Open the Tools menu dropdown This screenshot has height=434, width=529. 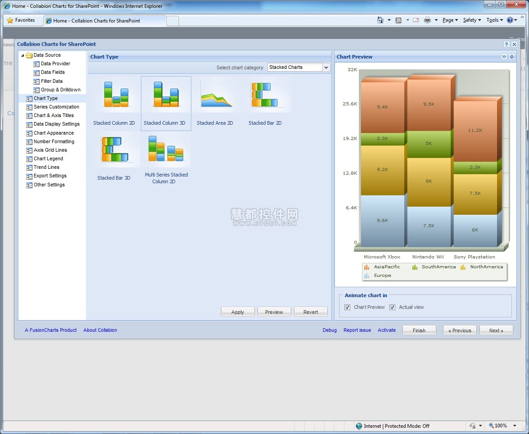click(x=495, y=20)
